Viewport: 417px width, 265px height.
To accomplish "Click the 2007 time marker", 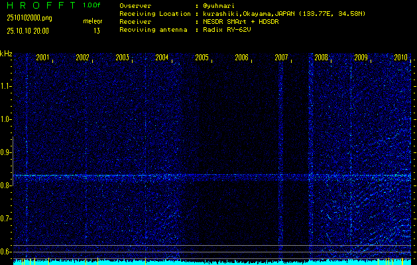I will tap(281, 58).
